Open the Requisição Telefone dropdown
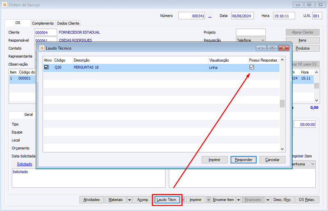The height and width of the screenshot is (211, 328). (262, 40)
